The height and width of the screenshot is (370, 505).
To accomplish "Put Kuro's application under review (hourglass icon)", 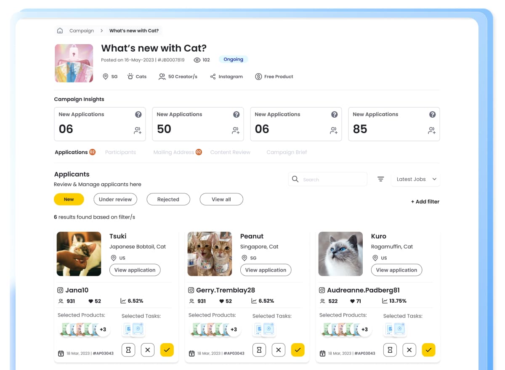I will tap(390, 349).
